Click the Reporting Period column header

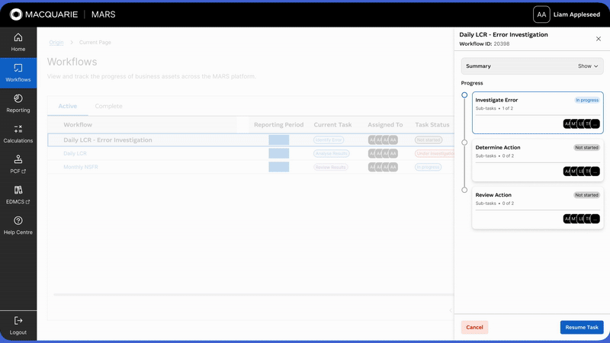(x=278, y=125)
